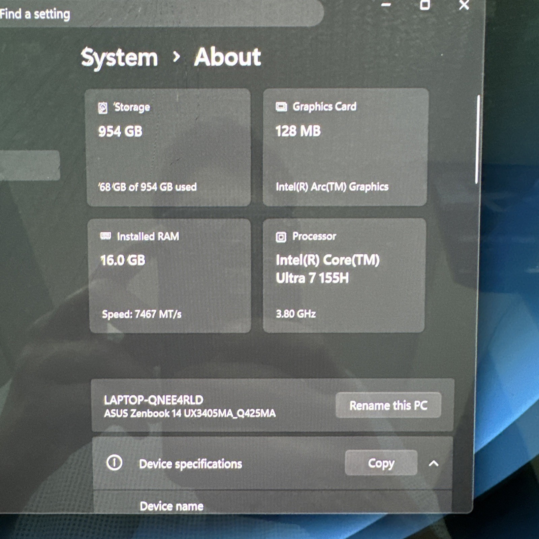Click the Storage drive icon
Screen dimensions: 539x539
point(103,108)
